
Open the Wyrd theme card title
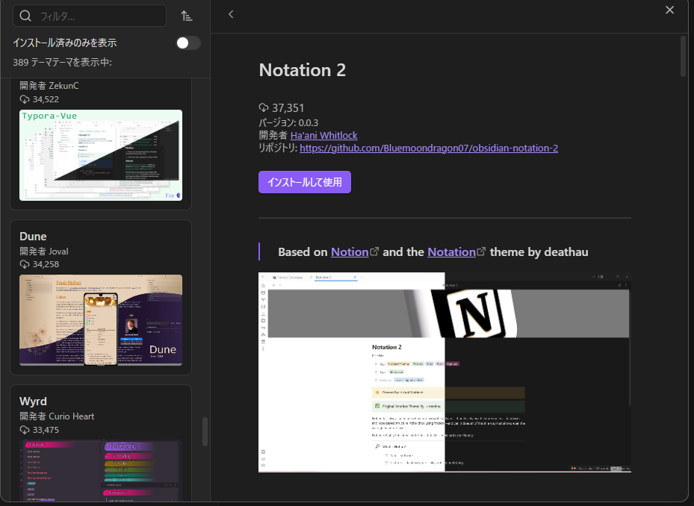(x=34, y=402)
